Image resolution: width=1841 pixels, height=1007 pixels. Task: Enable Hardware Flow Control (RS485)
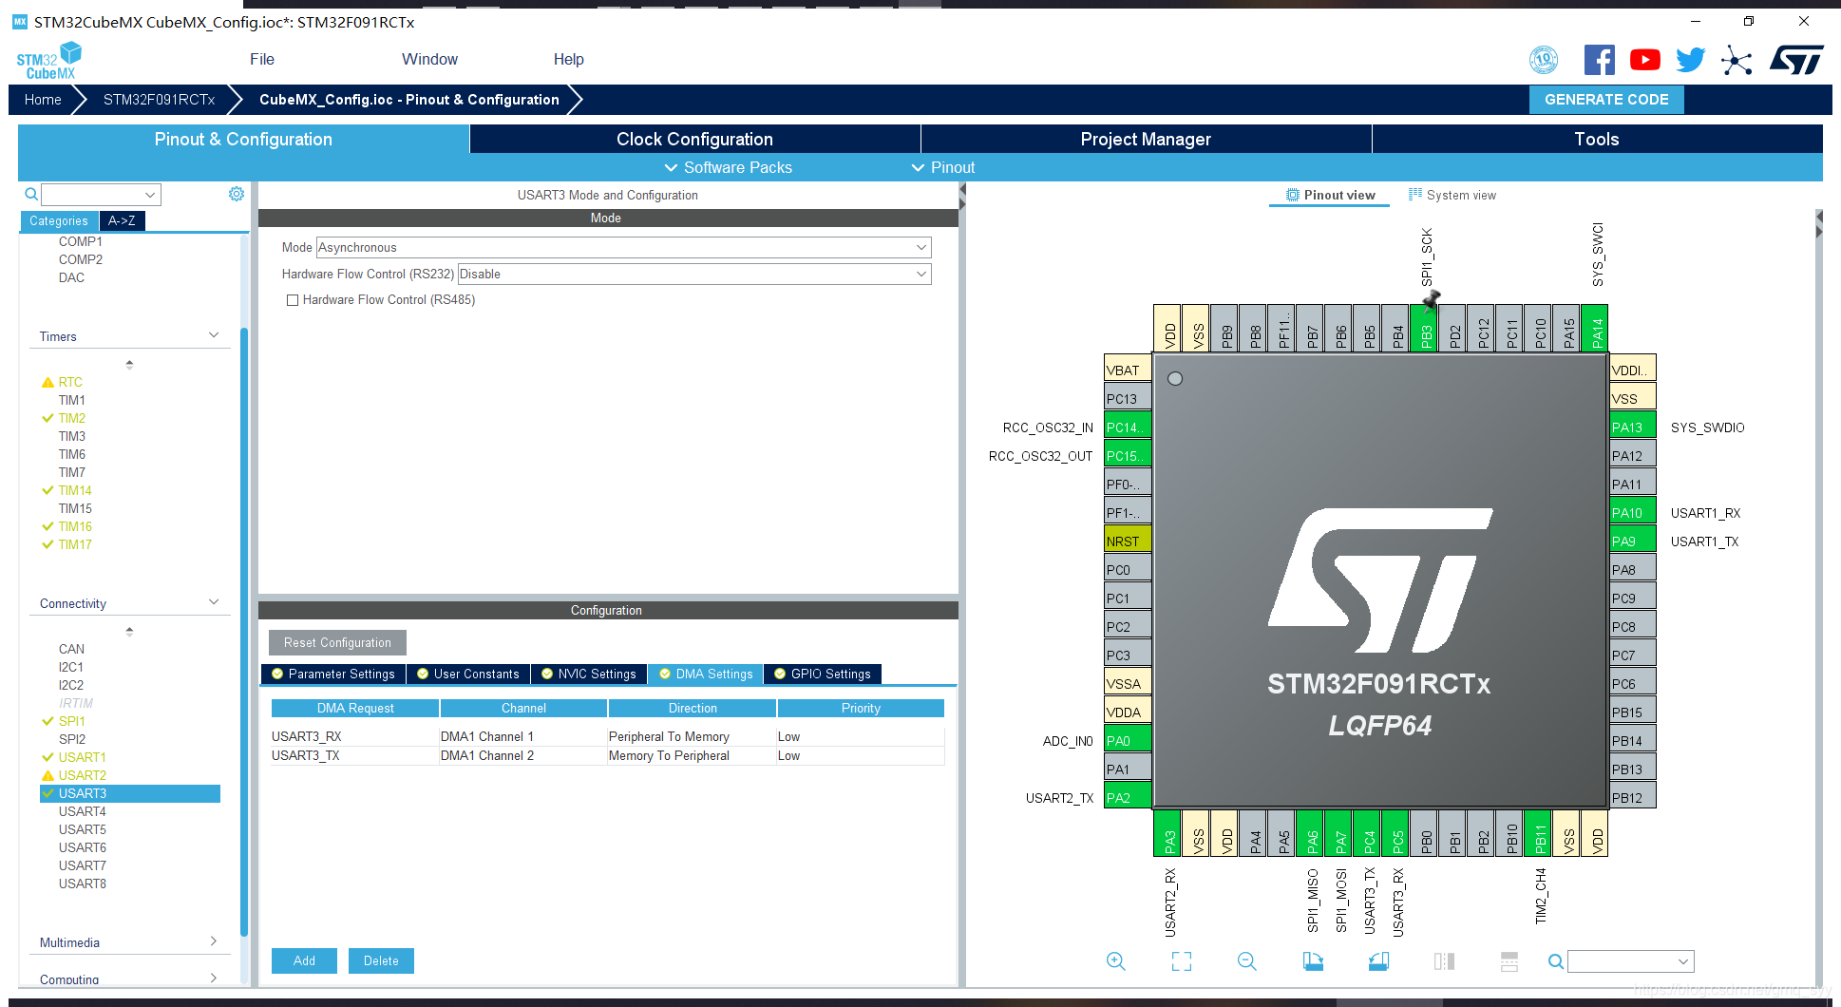[x=294, y=299]
